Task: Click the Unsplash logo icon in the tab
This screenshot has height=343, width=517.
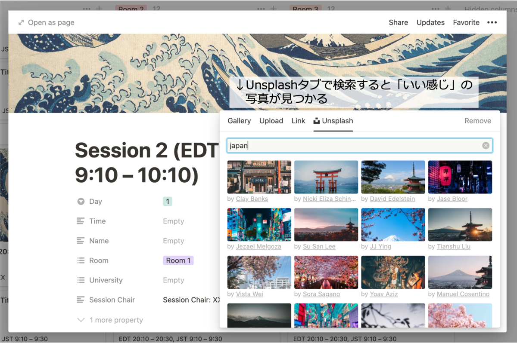Action: (316, 121)
